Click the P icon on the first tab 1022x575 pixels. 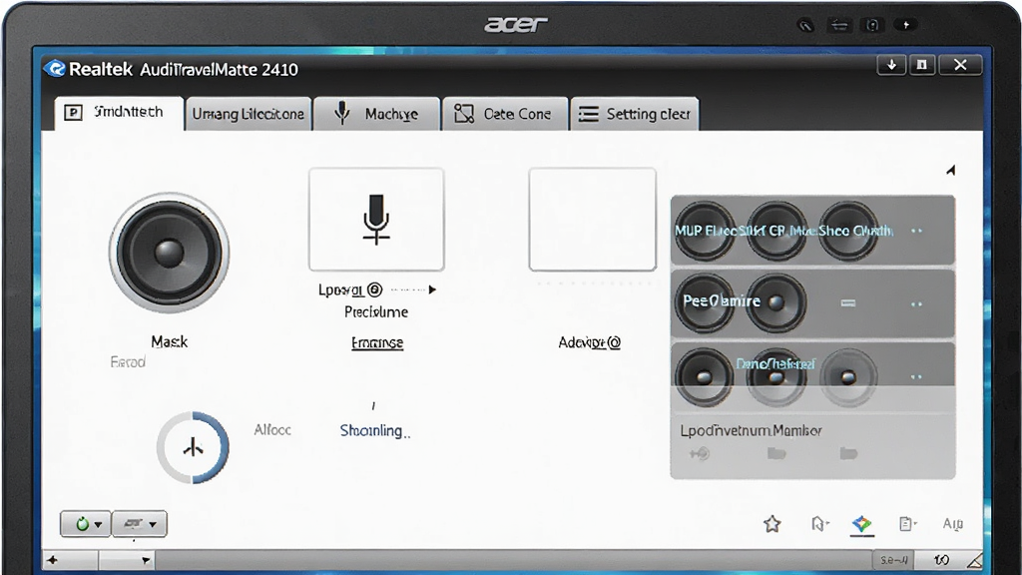click(x=73, y=113)
